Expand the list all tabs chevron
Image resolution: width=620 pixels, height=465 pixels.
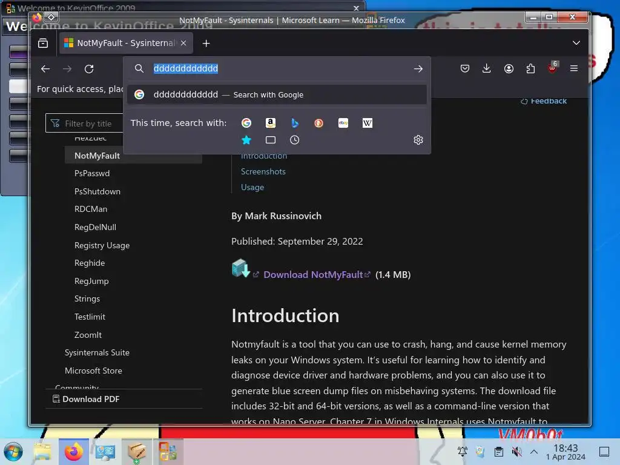576,43
